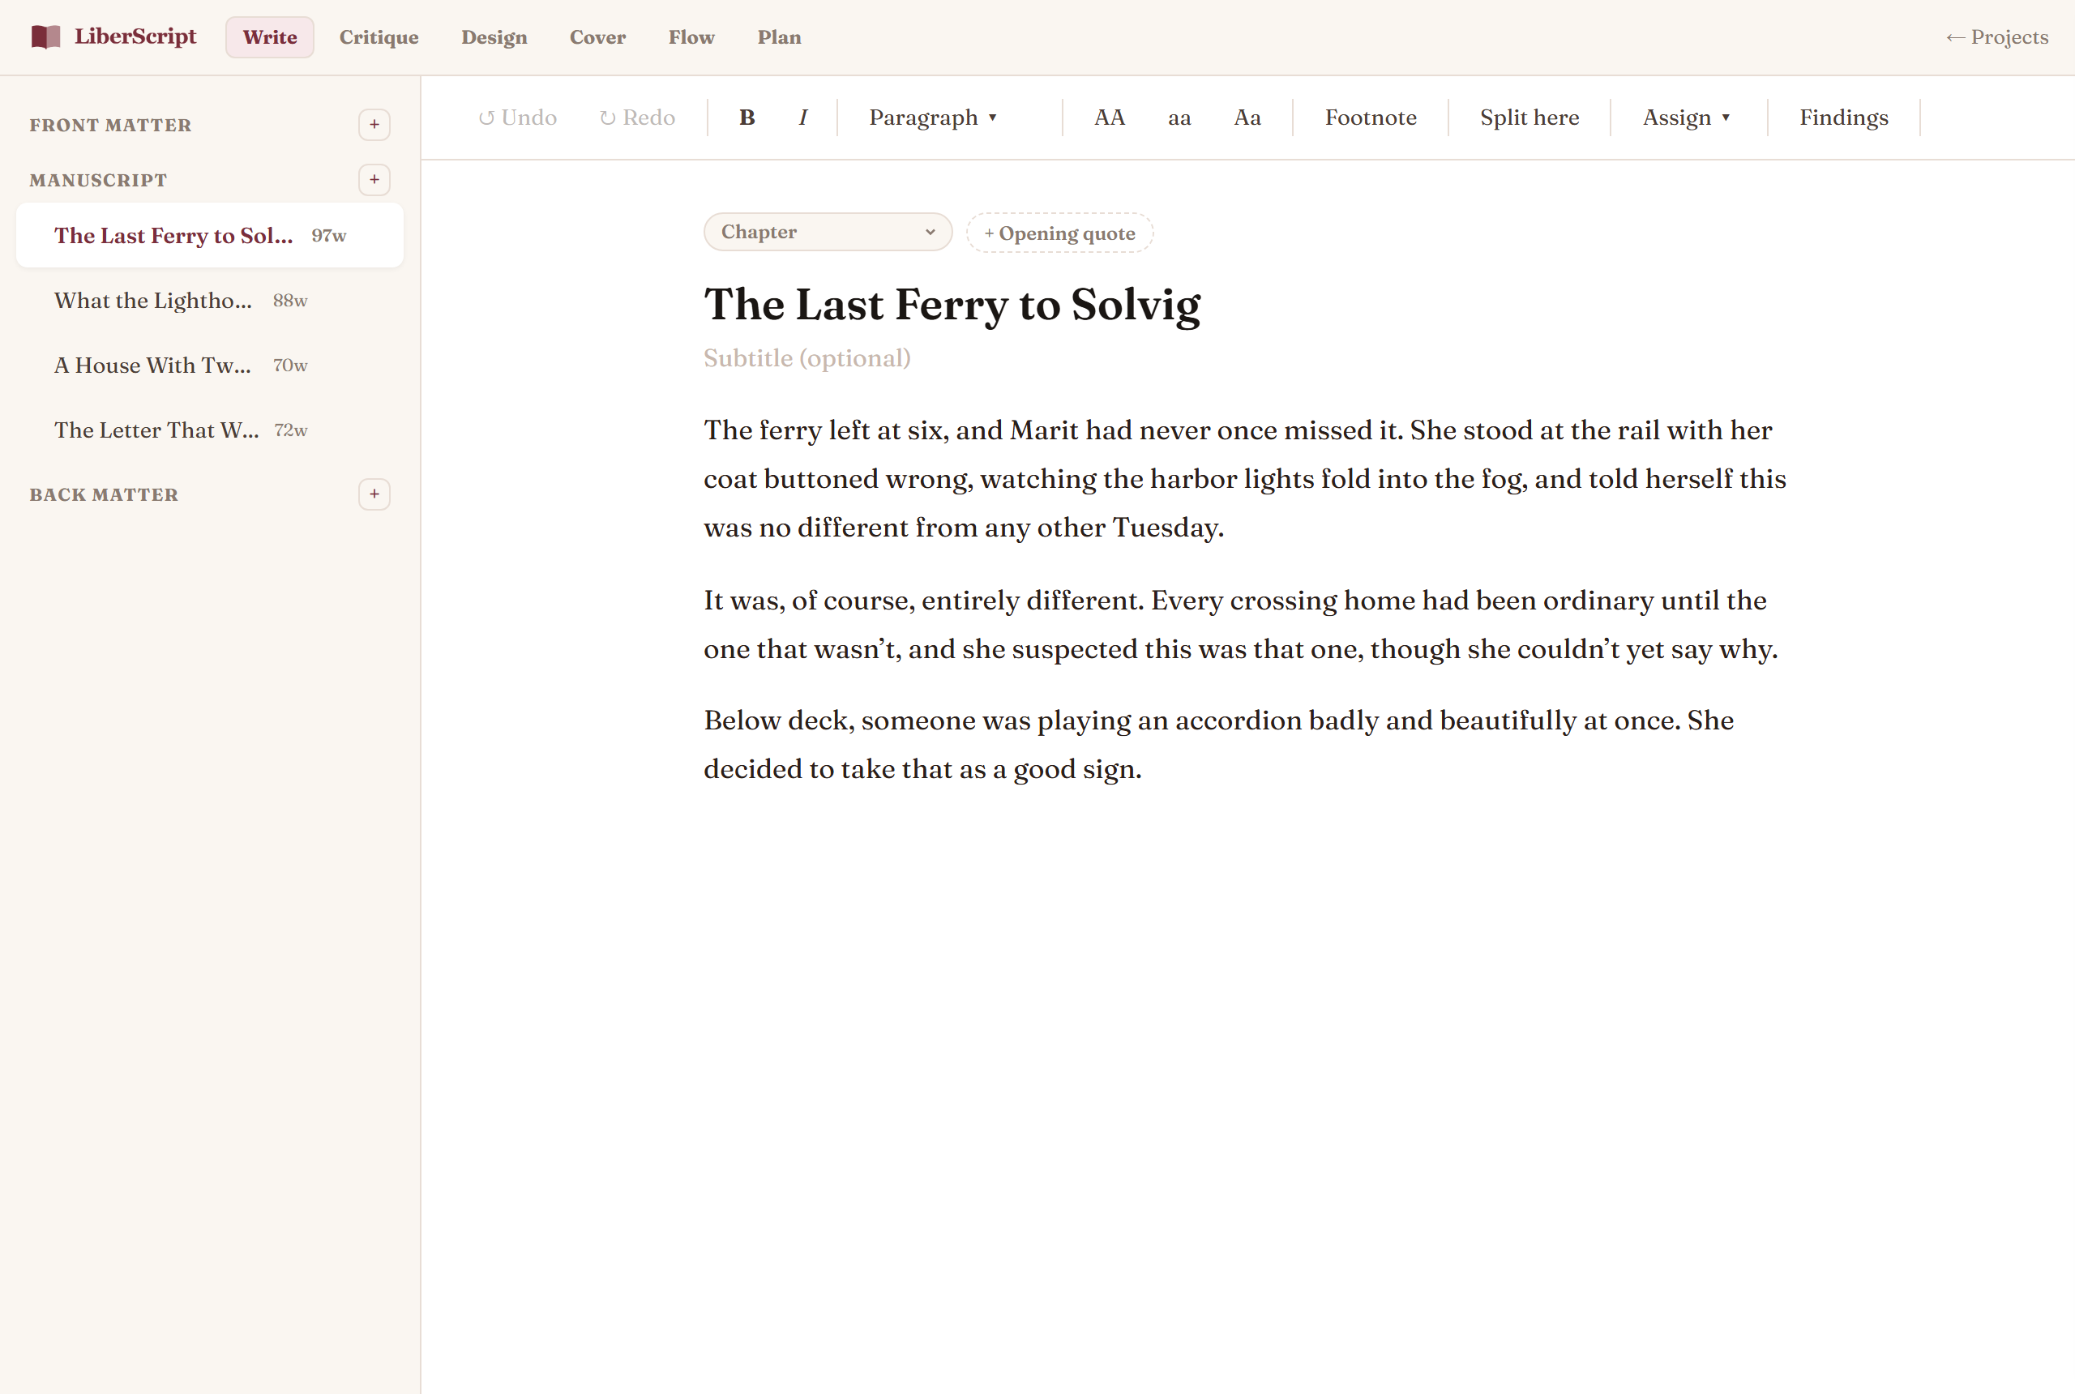Click the BACK MATTER section heading
This screenshot has width=2075, height=1394.
point(104,495)
